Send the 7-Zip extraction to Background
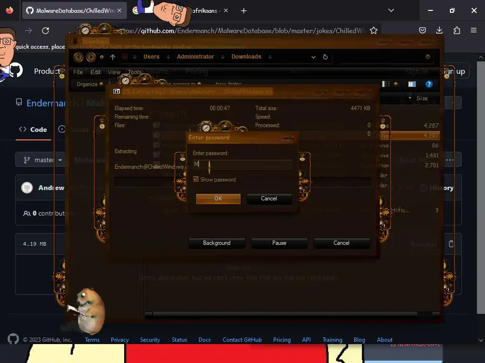Image resolution: width=485 pixels, height=363 pixels. coord(216,243)
